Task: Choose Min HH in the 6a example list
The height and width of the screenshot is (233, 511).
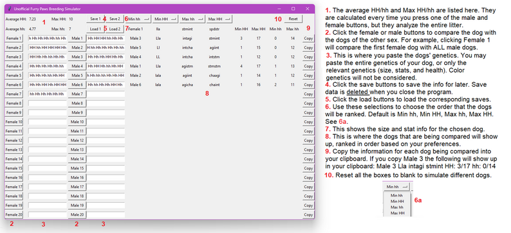Action: pos(397,202)
